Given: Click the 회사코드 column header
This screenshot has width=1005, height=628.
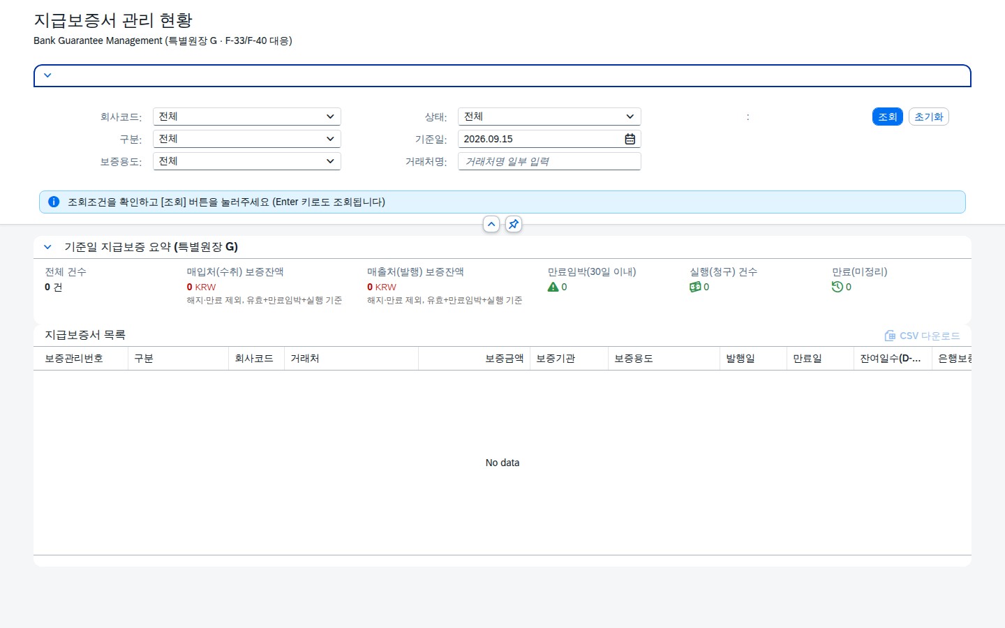Looking at the screenshot, I should coord(257,359).
